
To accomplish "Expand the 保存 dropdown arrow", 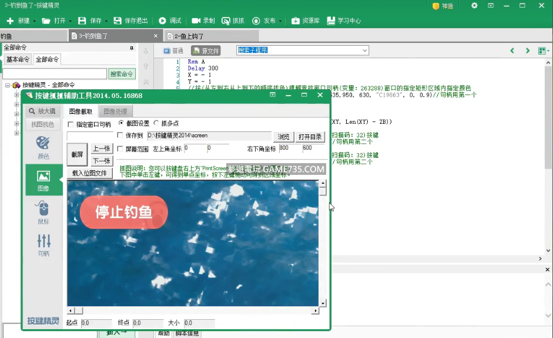I will coord(106,21).
